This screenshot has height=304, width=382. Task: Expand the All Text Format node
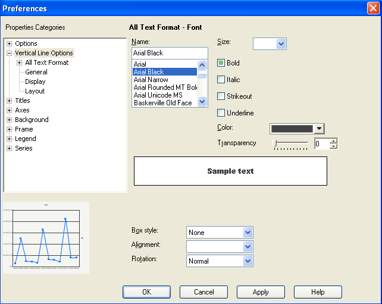pos(20,62)
